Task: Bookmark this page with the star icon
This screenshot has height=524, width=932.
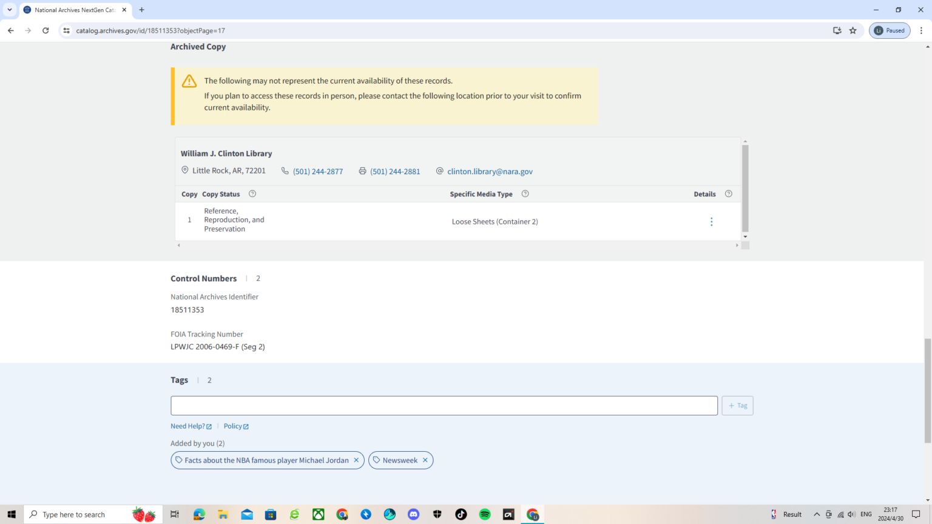Action: click(x=853, y=30)
